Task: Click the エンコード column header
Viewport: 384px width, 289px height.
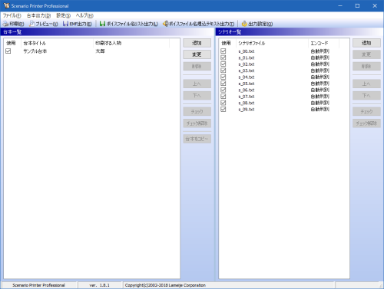Action: (x=323, y=43)
